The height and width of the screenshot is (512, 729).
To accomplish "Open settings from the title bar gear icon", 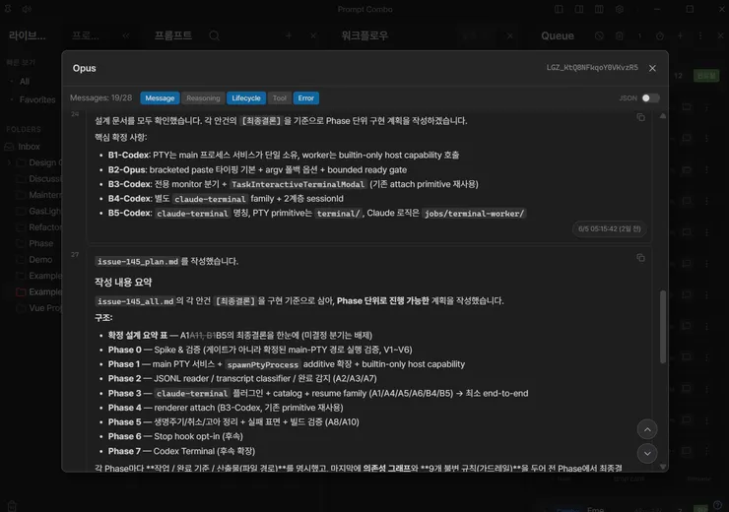I will (620, 9).
